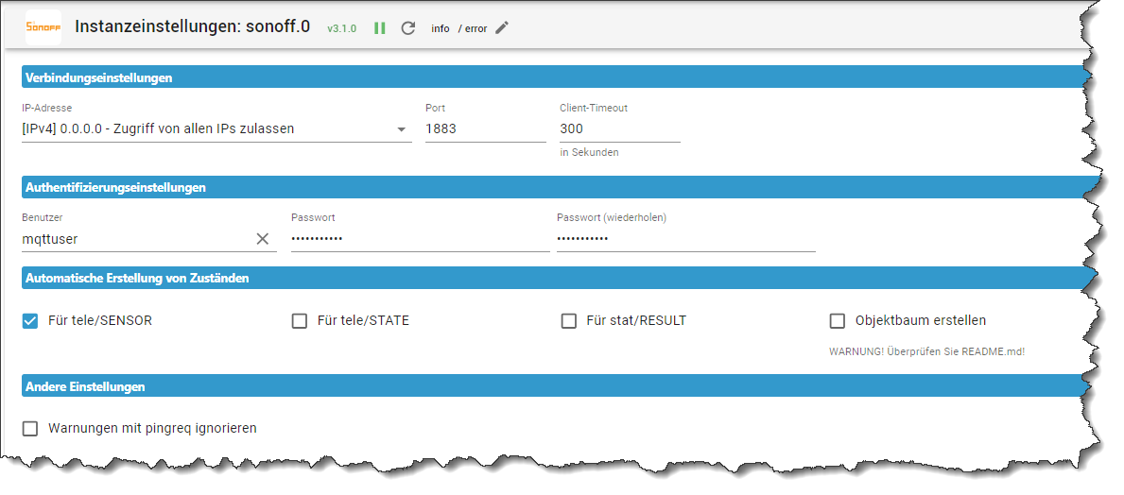Image resolution: width=1124 pixels, height=495 pixels.
Task: Edit log level with pencil icon
Action: coord(502,28)
